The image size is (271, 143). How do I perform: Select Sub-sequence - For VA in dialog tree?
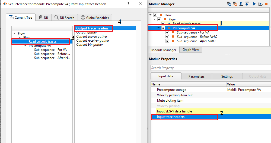(50, 50)
